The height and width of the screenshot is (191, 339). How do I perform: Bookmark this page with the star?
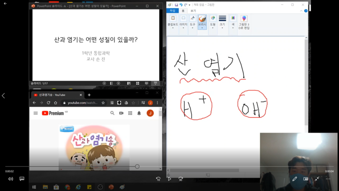coord(103,103)
